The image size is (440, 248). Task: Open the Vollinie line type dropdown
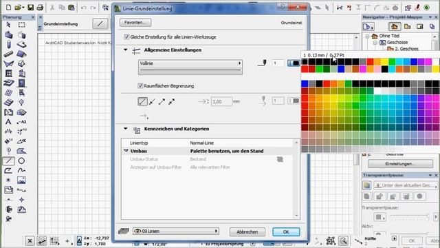pyautogui.click(x=190, y=67)
